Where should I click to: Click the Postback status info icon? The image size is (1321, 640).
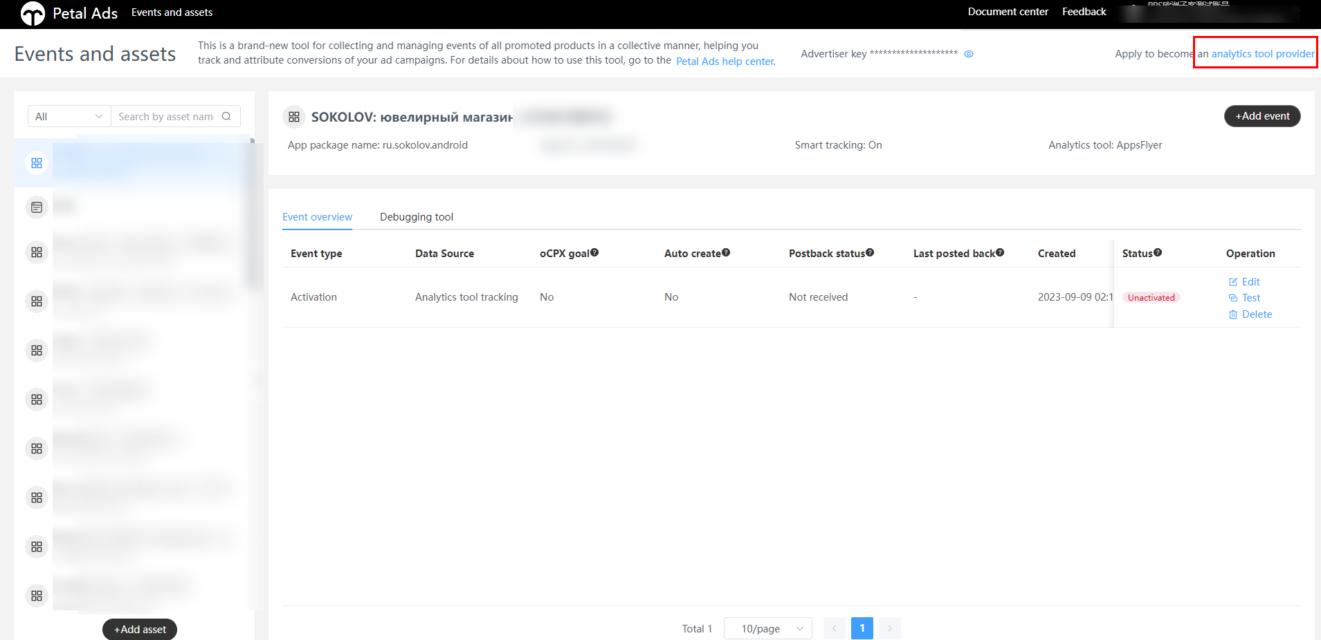(x=870, y=252)
